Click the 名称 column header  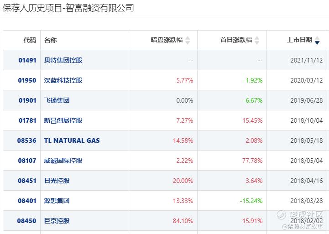(x=50, y=40)
